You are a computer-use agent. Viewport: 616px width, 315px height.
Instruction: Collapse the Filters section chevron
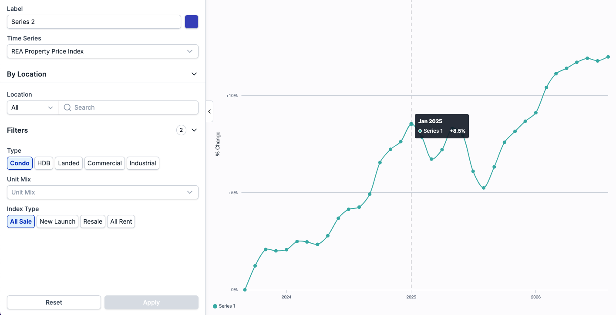point(194,130)
